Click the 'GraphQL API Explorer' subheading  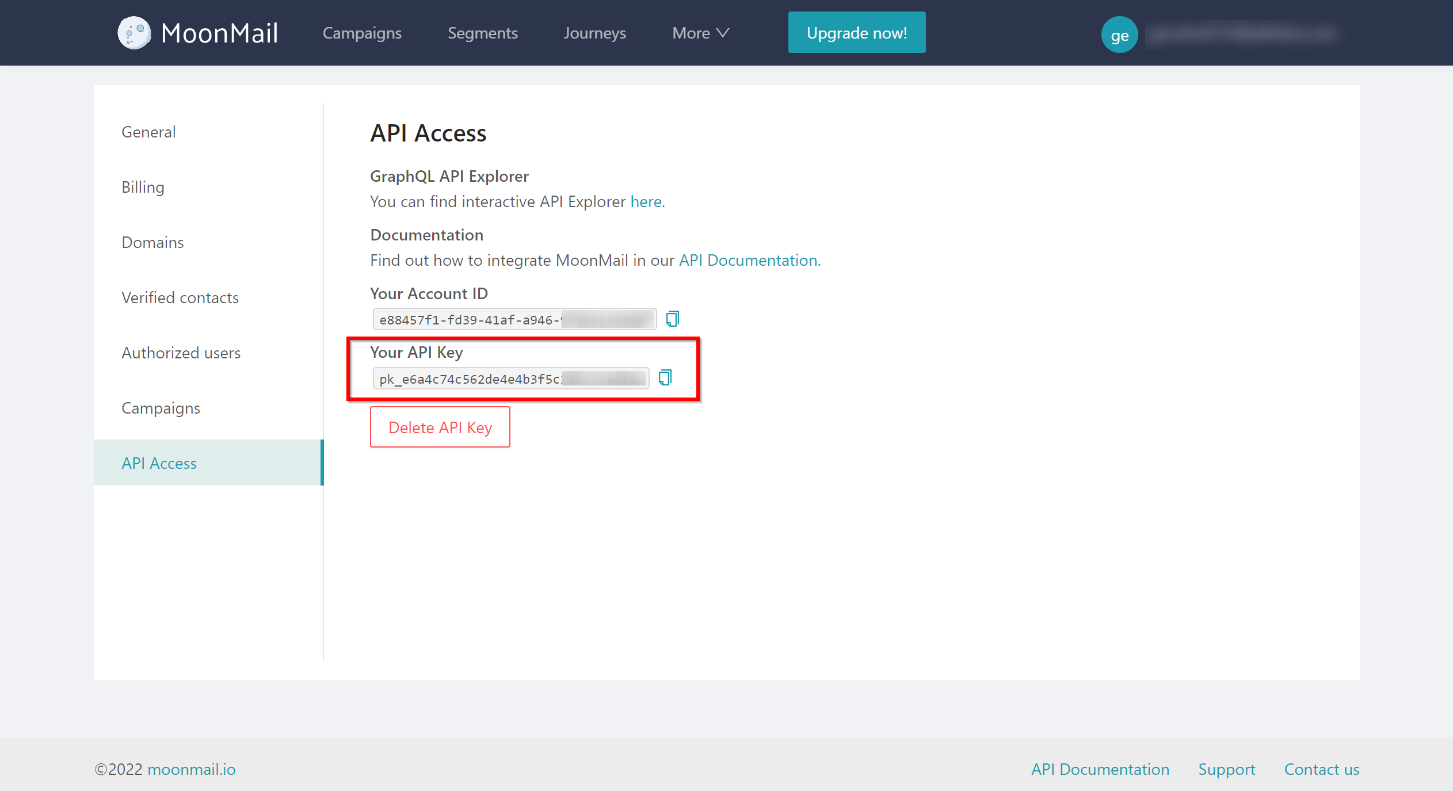[x=449, y=176]
